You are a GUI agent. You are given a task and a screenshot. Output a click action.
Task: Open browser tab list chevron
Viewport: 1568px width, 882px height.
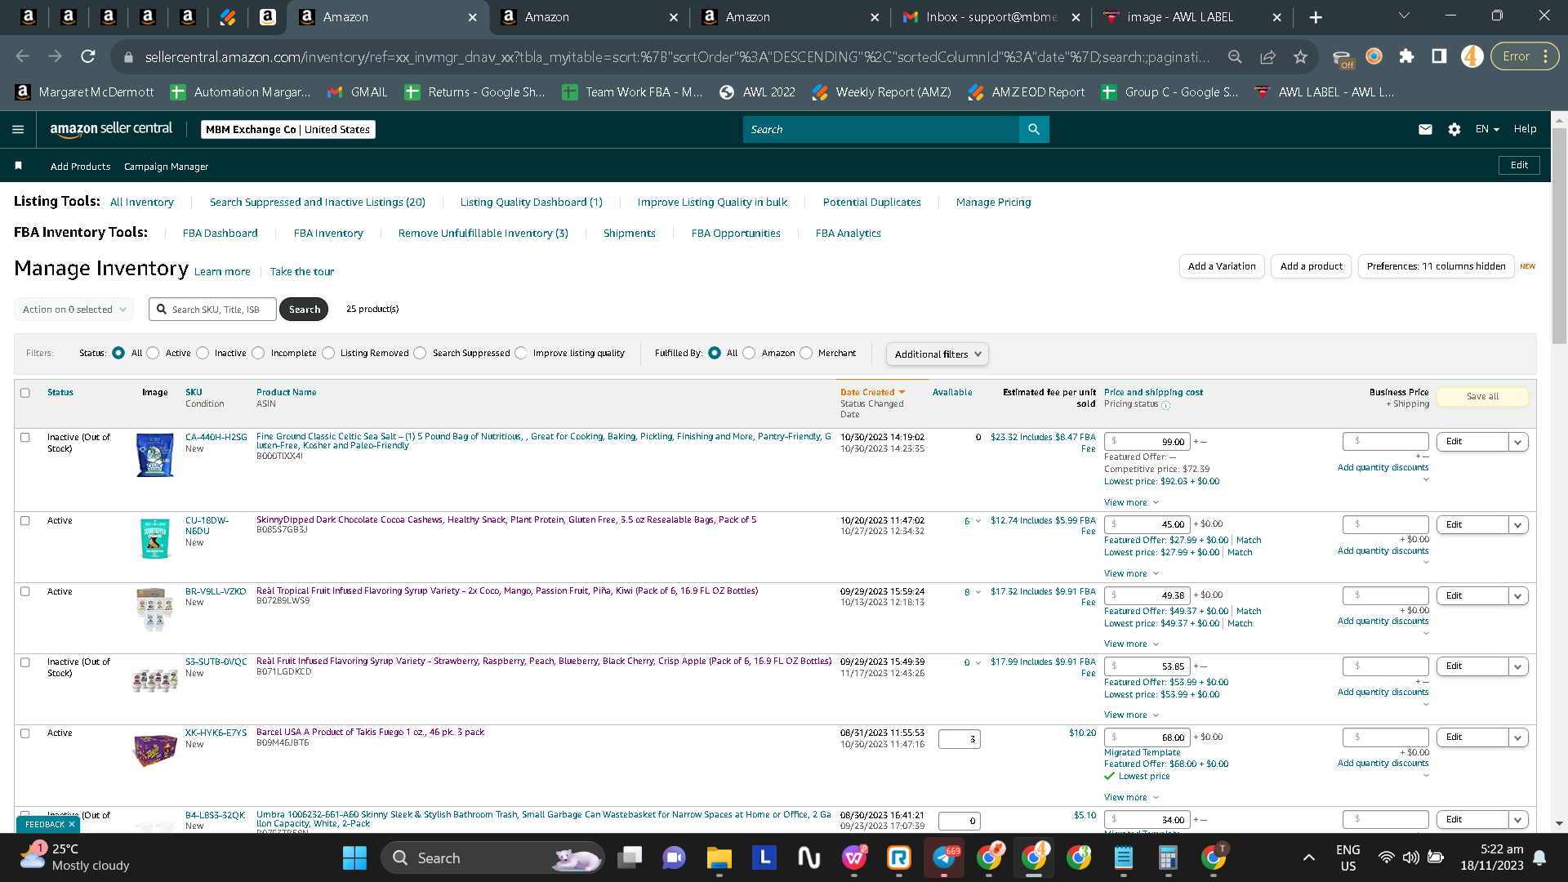[x=1404, y=16]
